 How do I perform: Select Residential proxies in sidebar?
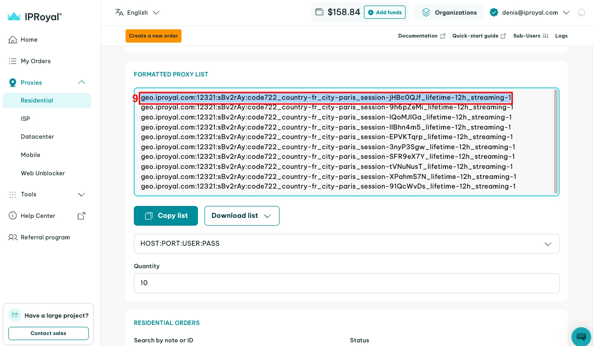coord(47,101)
